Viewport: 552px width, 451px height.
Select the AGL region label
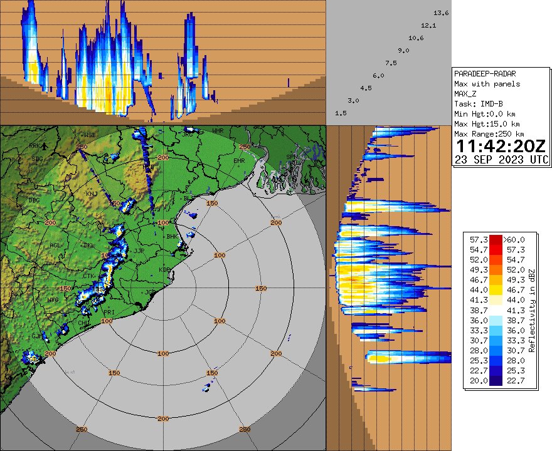pos(55,246)
